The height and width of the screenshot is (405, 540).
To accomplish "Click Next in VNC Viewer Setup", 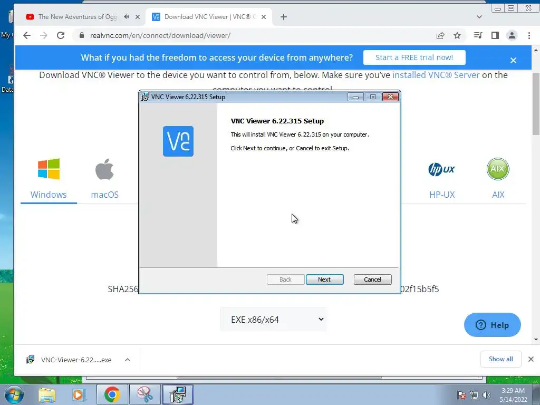I will (x=324, y=279).
